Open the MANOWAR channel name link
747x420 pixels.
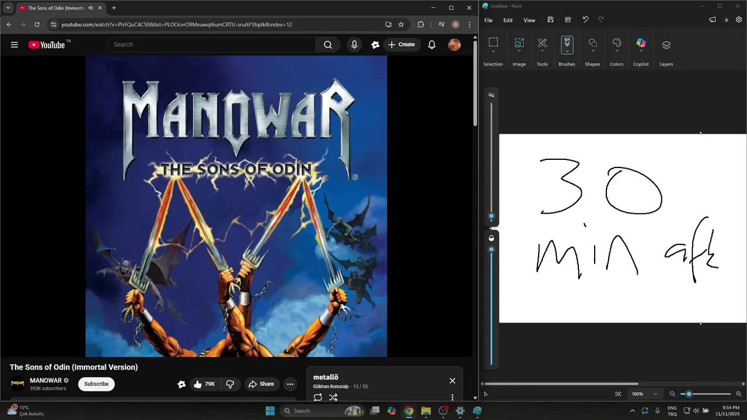[x=46, y=380]
